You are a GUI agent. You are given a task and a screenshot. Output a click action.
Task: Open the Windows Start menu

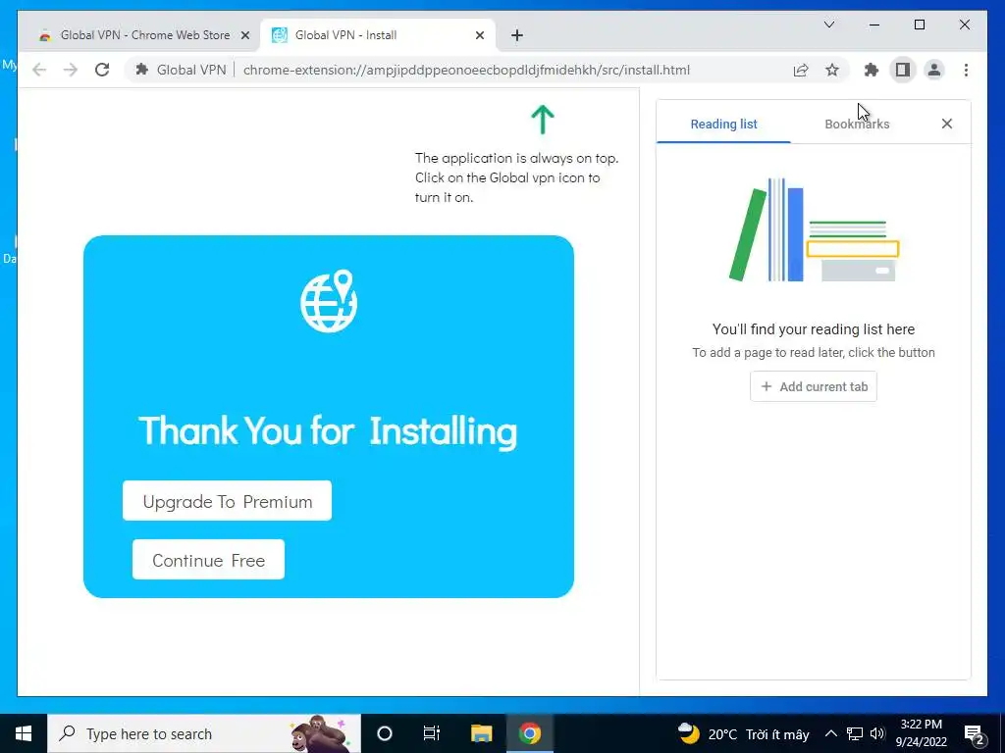(x=24, y=733)
